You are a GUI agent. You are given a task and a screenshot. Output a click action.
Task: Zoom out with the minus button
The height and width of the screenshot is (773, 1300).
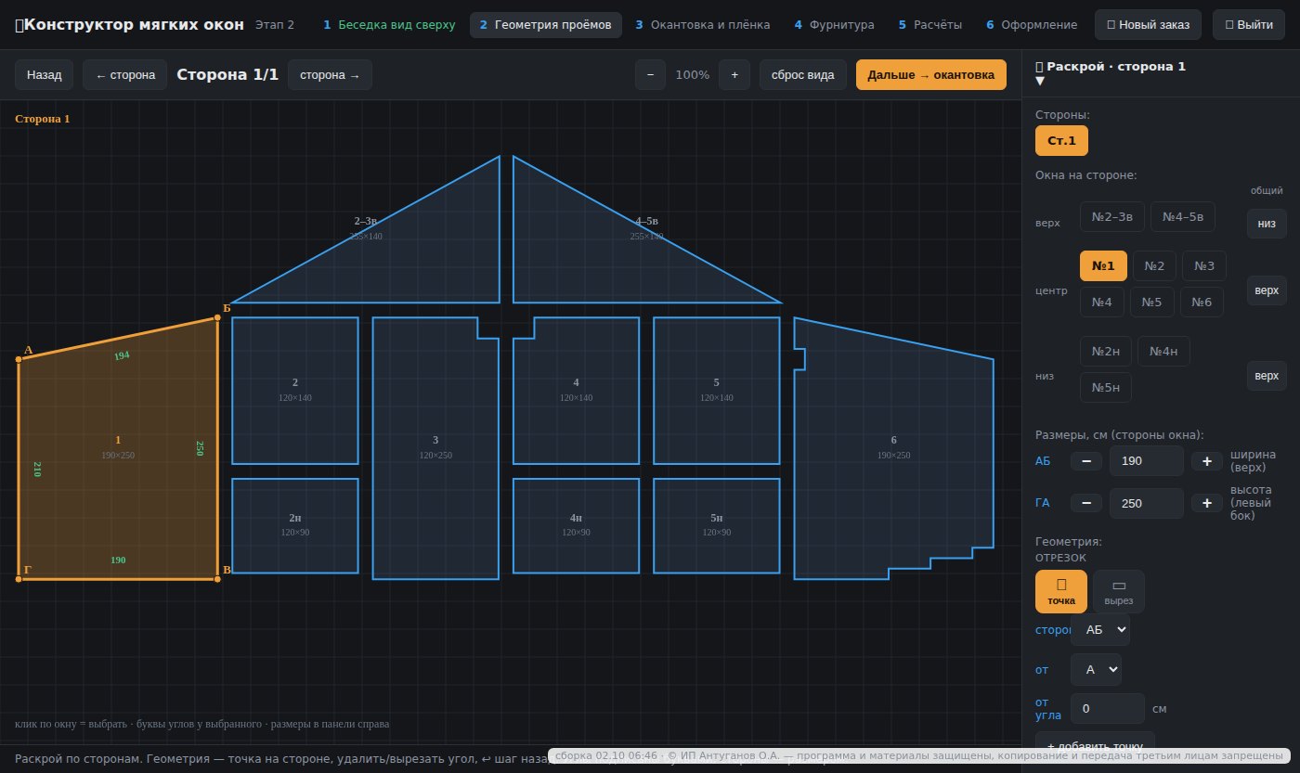coord(650,75)
